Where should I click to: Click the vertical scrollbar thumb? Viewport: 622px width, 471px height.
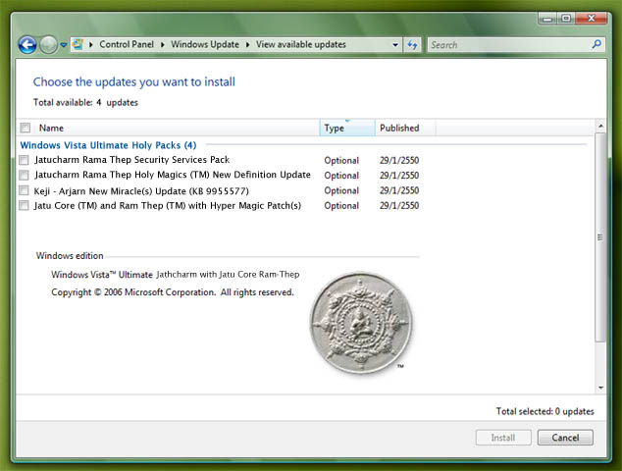pos(600,237)
